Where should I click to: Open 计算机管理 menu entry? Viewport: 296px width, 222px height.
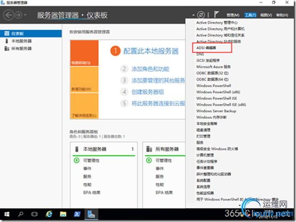205,155
